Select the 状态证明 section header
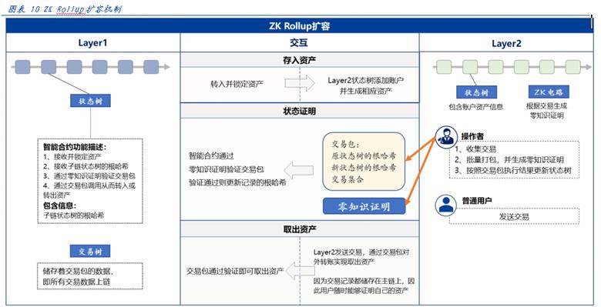Image resolution: width=601 pixels, height=307 pixels. coord(300,111)
